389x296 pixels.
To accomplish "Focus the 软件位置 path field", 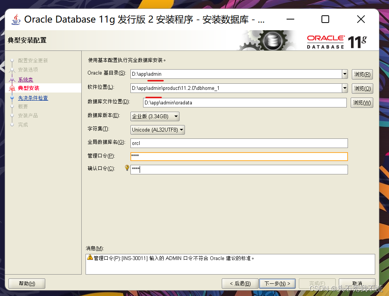I will pos(236,88).
